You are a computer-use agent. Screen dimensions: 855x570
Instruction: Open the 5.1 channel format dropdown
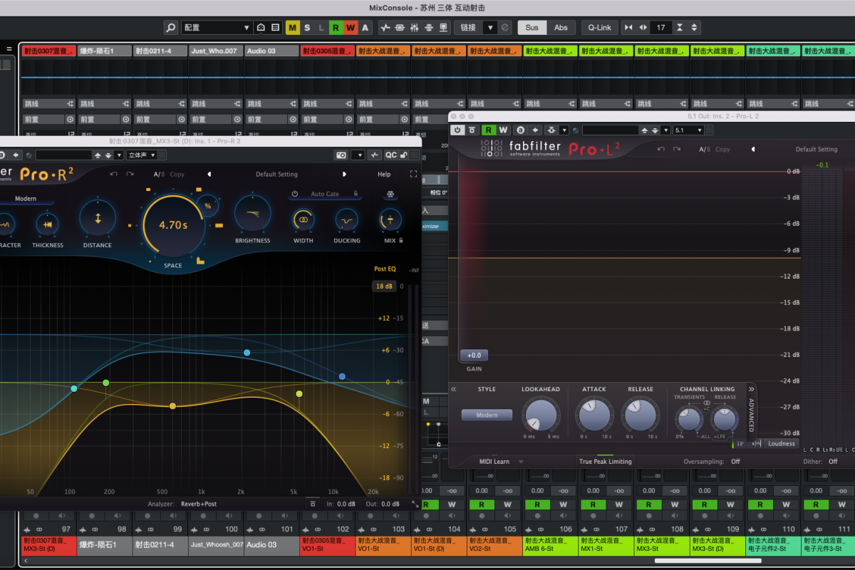(x=689, y=130)
